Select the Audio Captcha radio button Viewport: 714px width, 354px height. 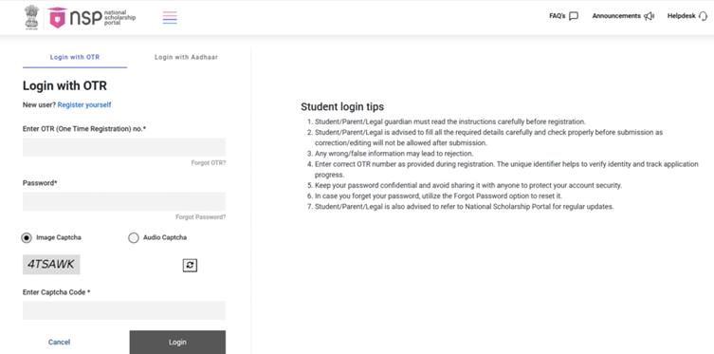click(134, 238)
